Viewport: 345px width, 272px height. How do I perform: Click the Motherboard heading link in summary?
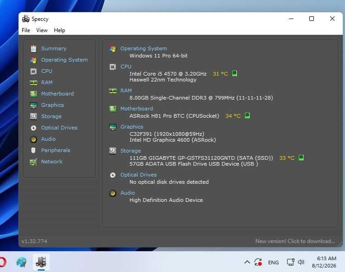(x=136, y=109)
